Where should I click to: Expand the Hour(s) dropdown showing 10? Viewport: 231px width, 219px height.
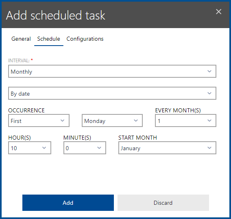click(30, 148)
